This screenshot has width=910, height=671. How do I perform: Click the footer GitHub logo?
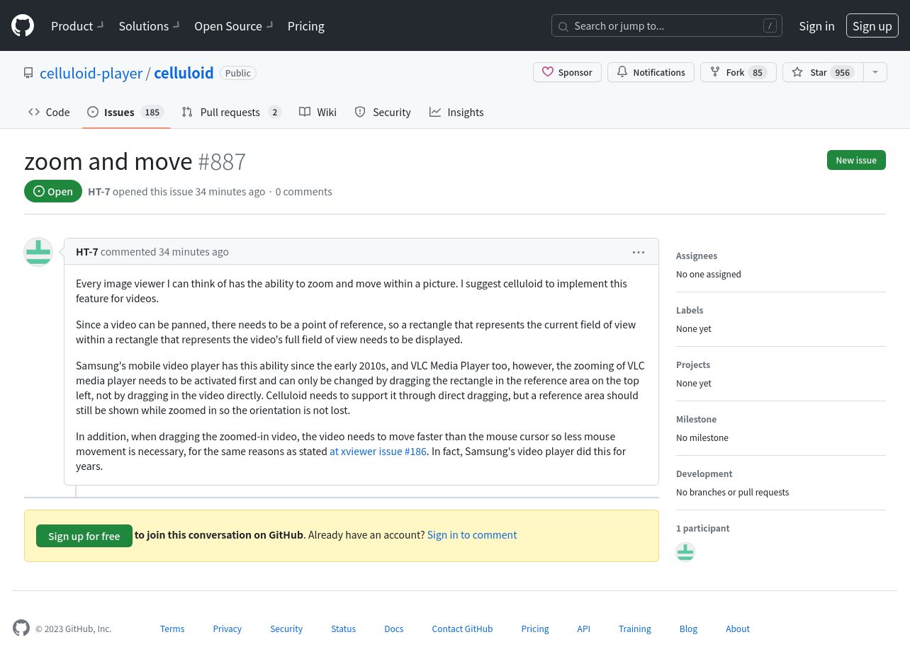click(x=21, y=628)
